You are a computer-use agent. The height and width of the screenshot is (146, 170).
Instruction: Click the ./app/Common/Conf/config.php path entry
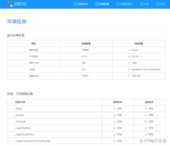33,141
